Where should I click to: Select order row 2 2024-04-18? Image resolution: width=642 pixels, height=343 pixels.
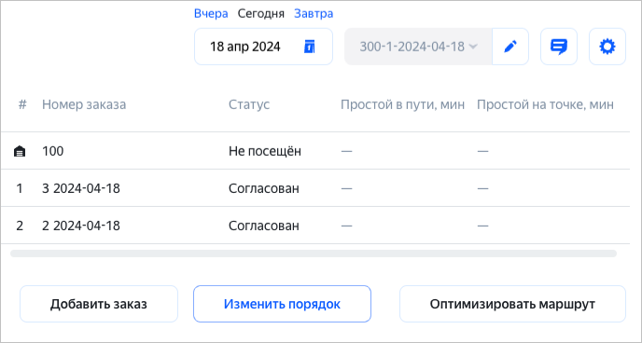[x=314, y=226]
